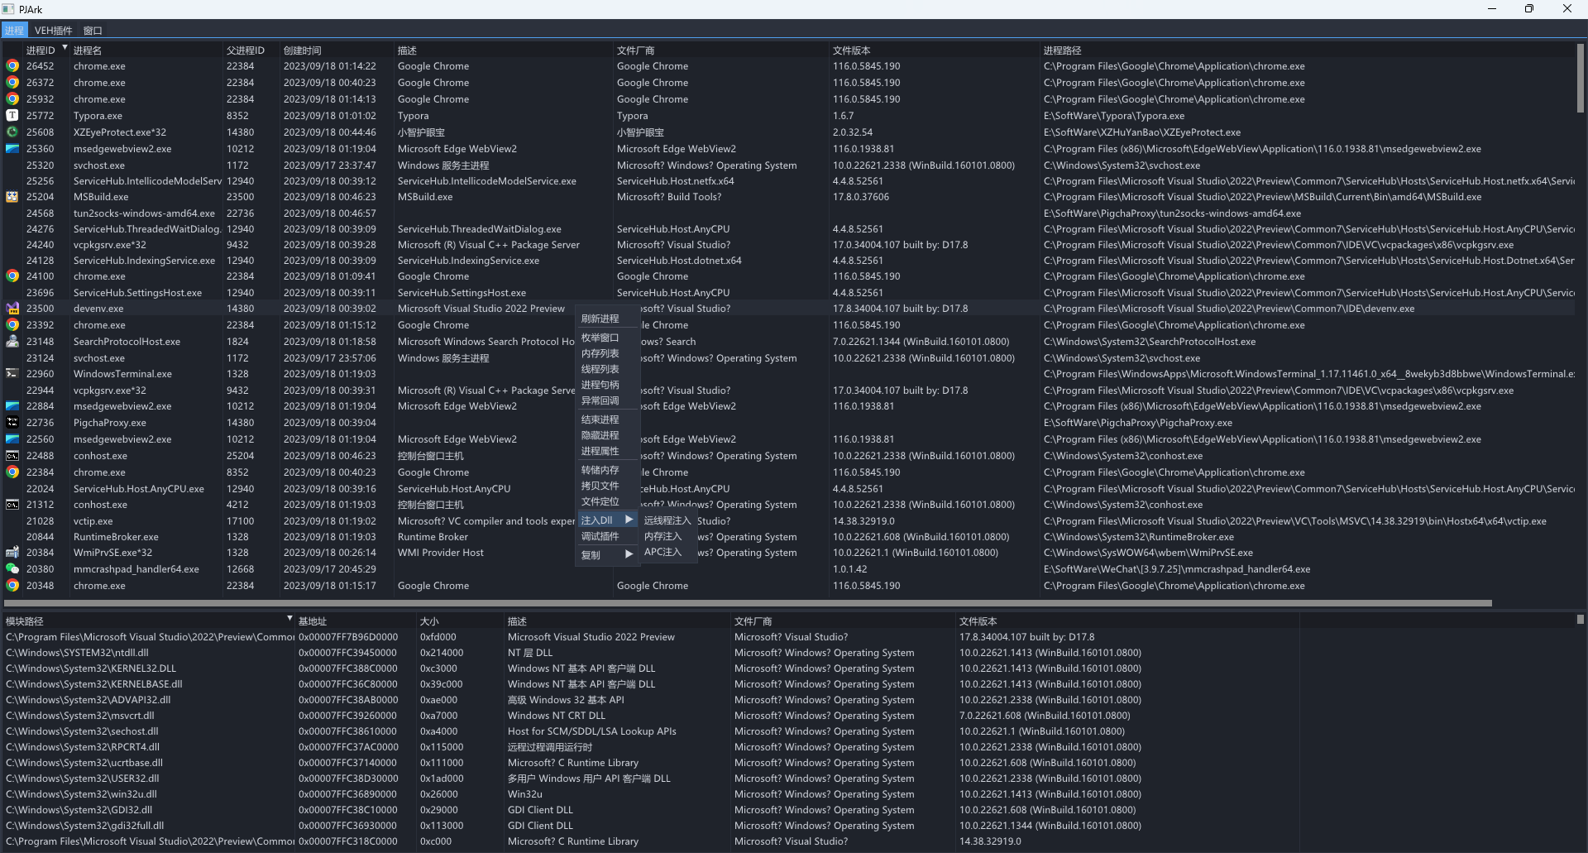Click the PJArk title bar app icon

[x=8, y=9]
